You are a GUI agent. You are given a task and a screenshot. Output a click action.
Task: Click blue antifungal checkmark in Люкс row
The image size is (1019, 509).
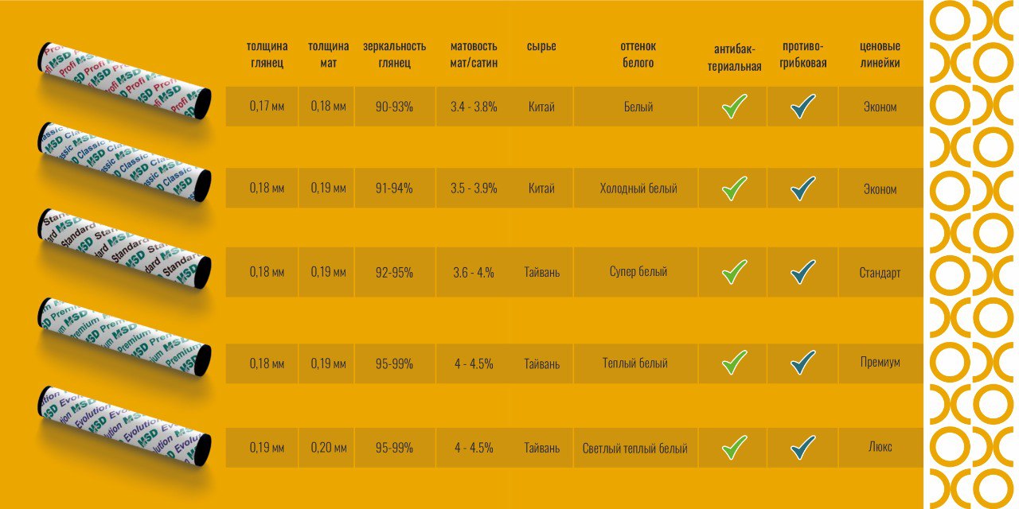click(x=803, y=447)
